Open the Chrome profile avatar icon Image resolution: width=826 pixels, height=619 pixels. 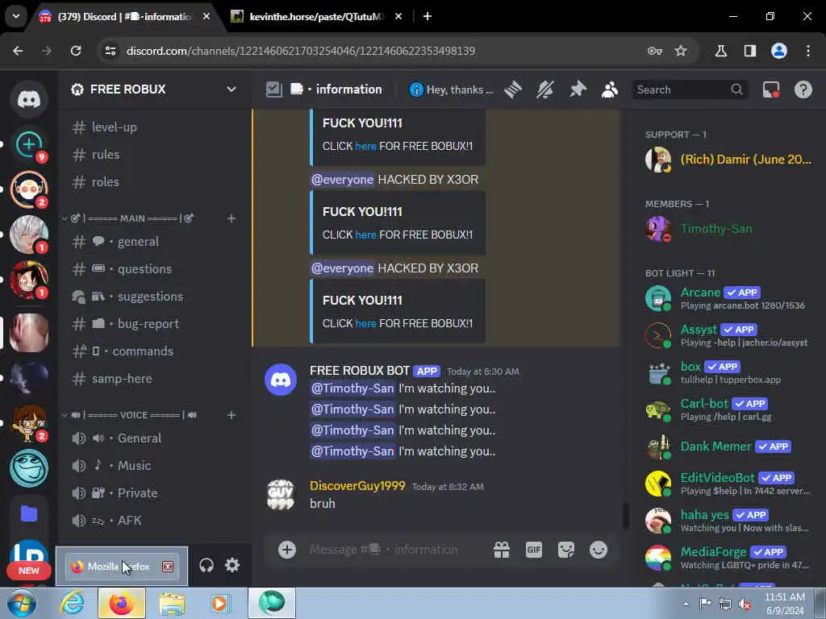coord(779,51)
